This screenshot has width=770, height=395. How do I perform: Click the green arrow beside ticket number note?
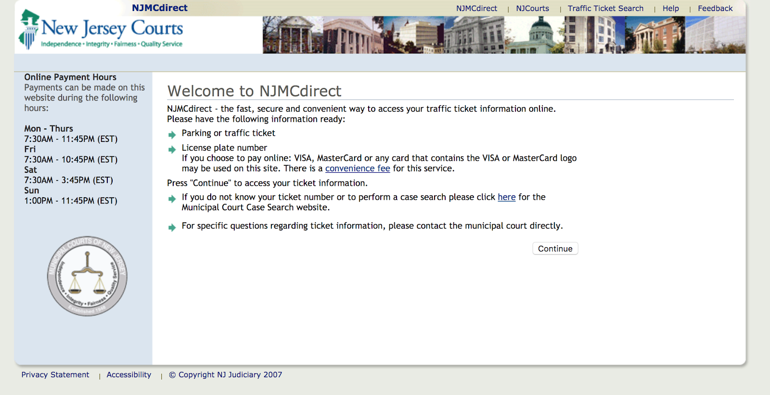pos(172,199)
